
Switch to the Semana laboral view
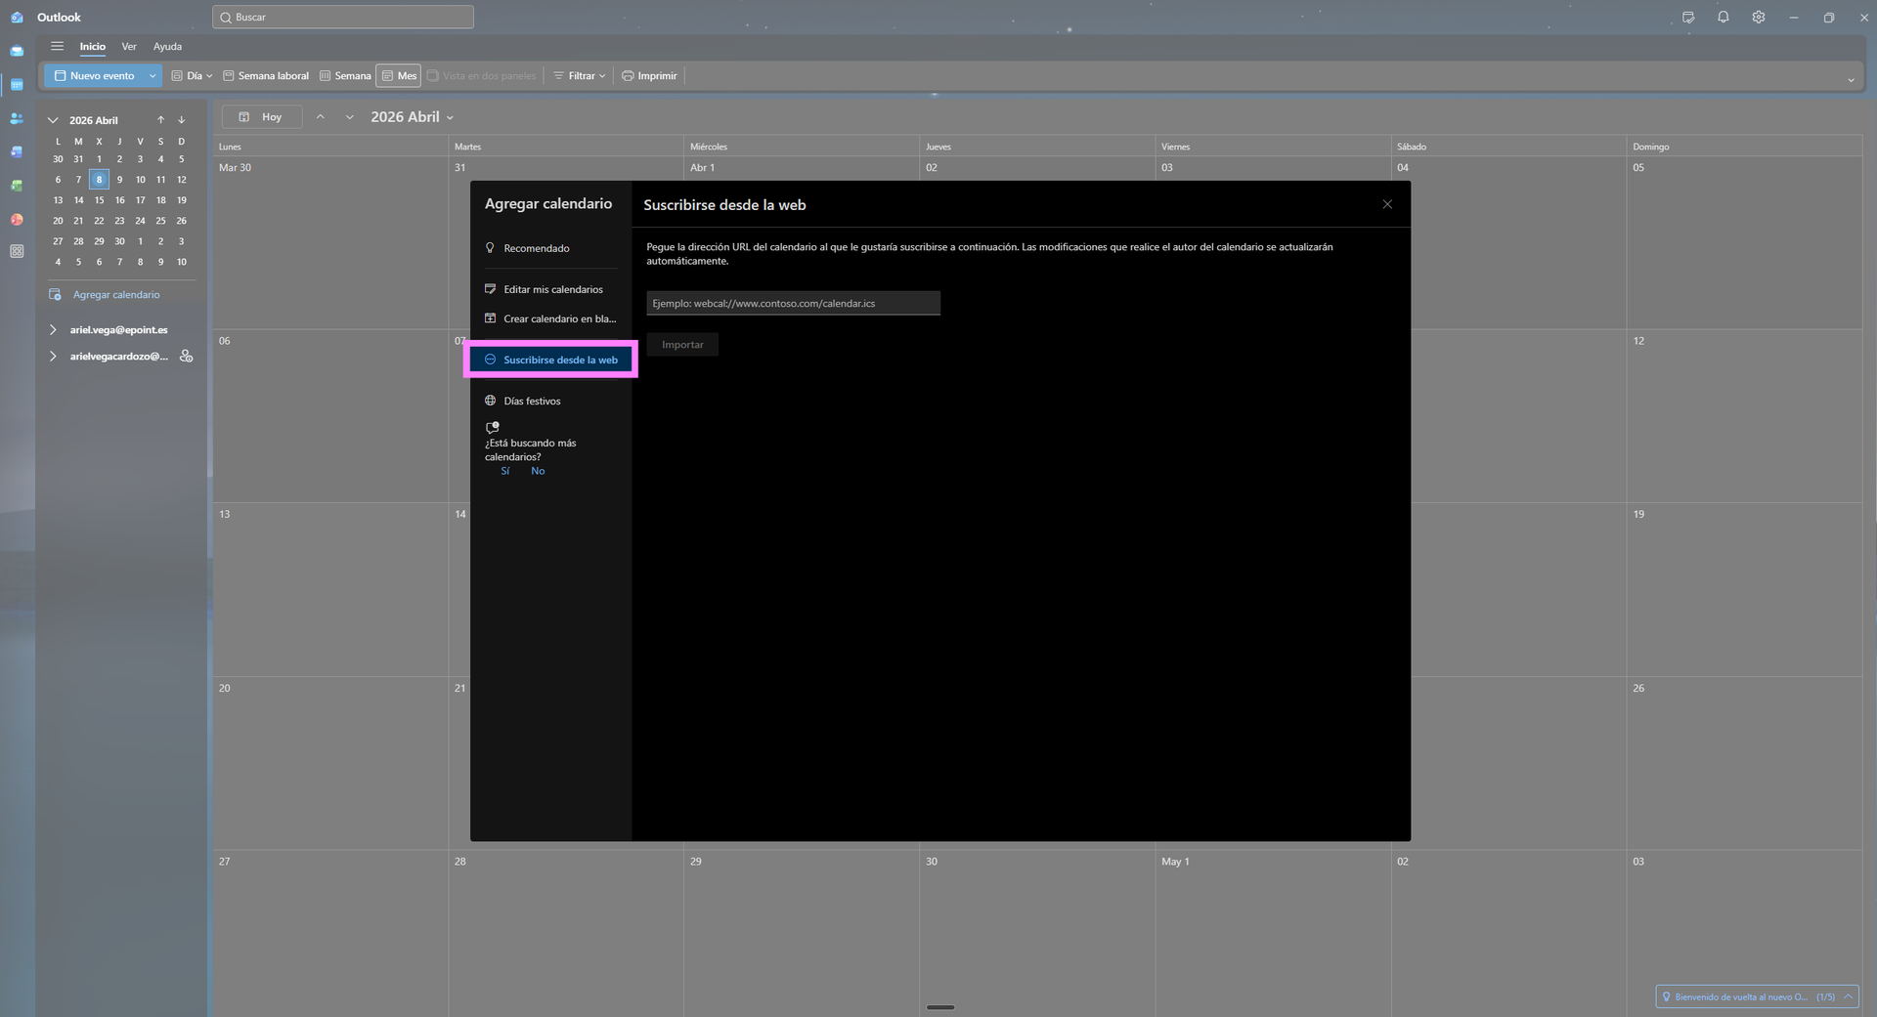(266, 76)
